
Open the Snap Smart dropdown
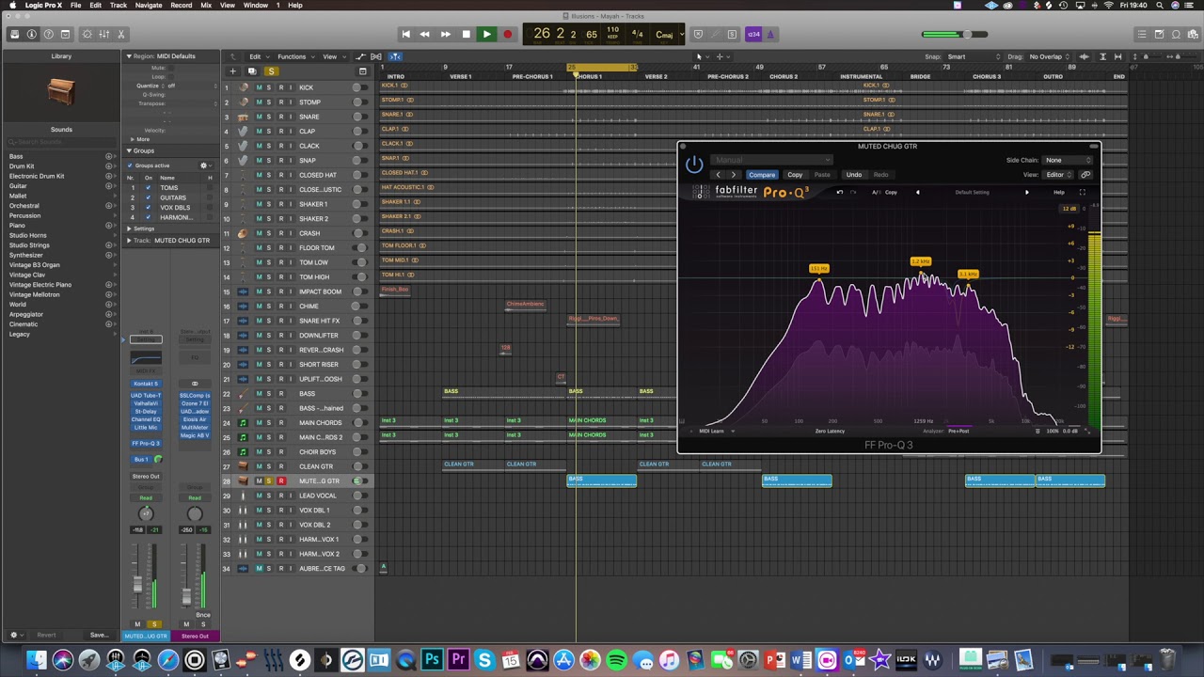(974, 56)
